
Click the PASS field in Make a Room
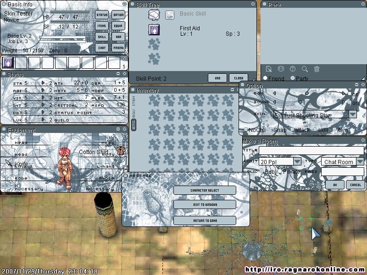[x=343, y=171]
